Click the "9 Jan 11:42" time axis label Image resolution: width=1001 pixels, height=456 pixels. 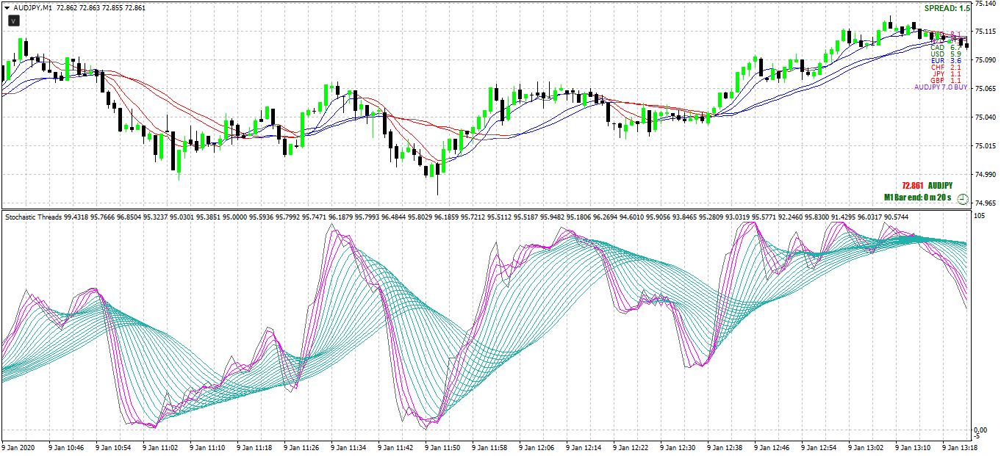pyautogui.click(x=396, y=447)
